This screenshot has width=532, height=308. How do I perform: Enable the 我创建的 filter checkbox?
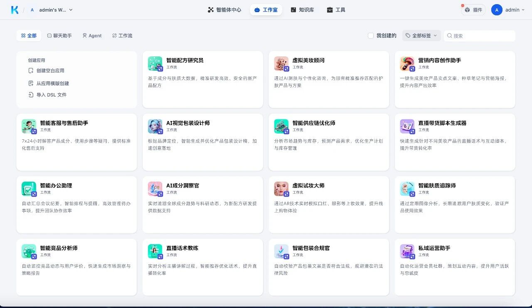370,35
